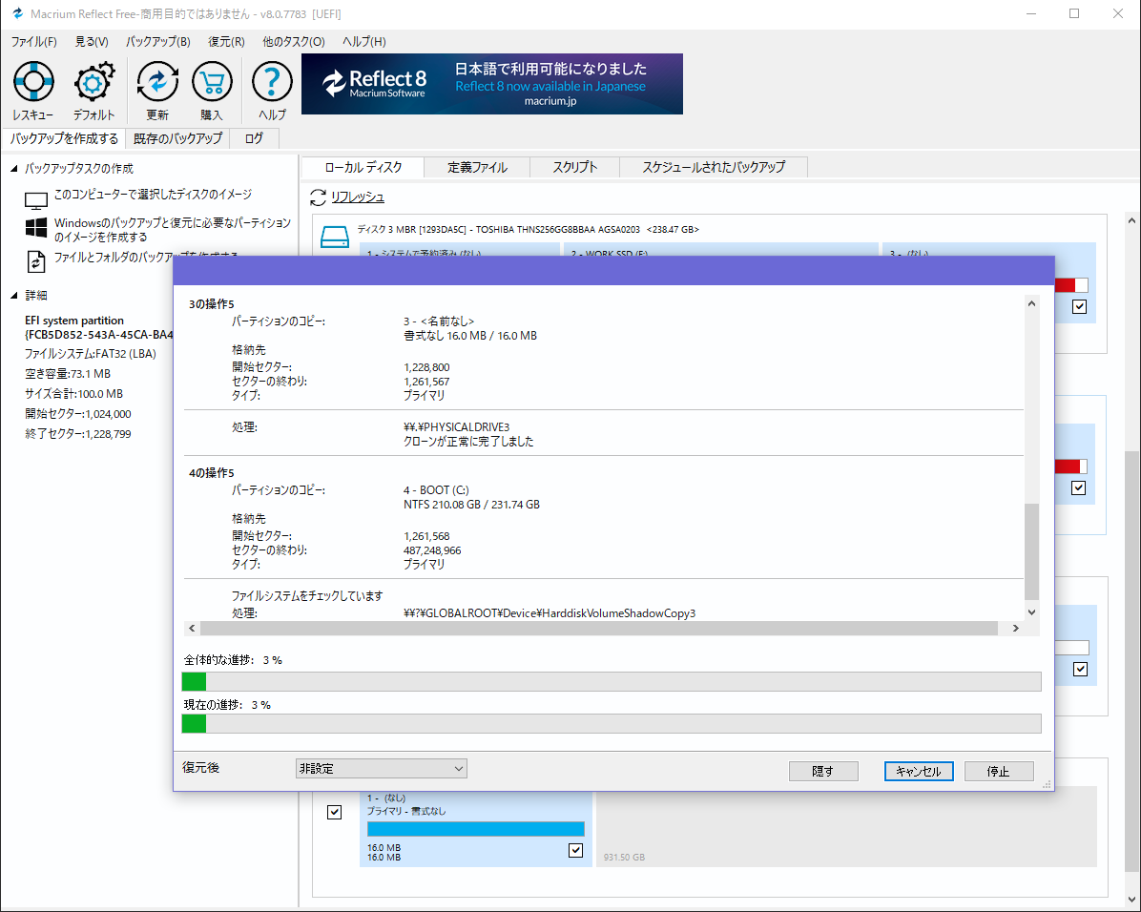Toggle checkbox left of bottom disk partition
The height and width of the screenshot is (912, 1141).
[334, 812]
